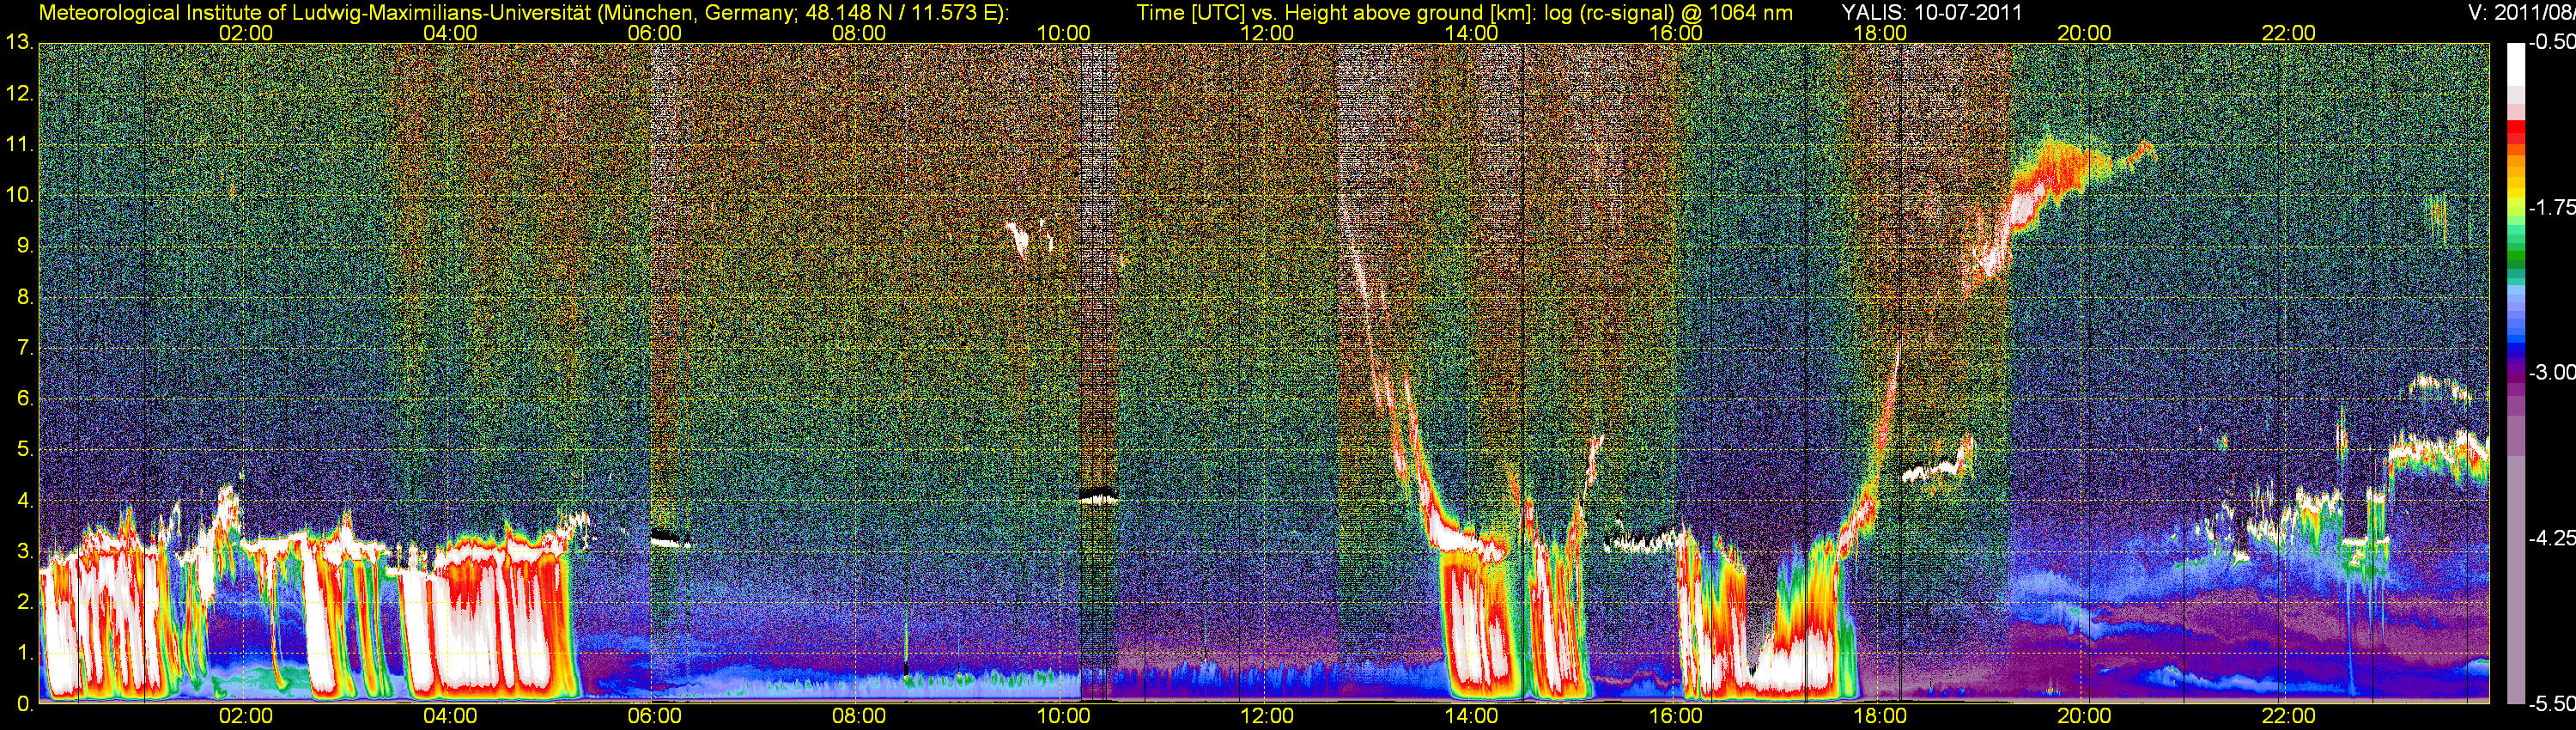Click the '20:00' label on the top time axis
The height and width of the screenshot is (730, 2576).
click(2084, 33)
